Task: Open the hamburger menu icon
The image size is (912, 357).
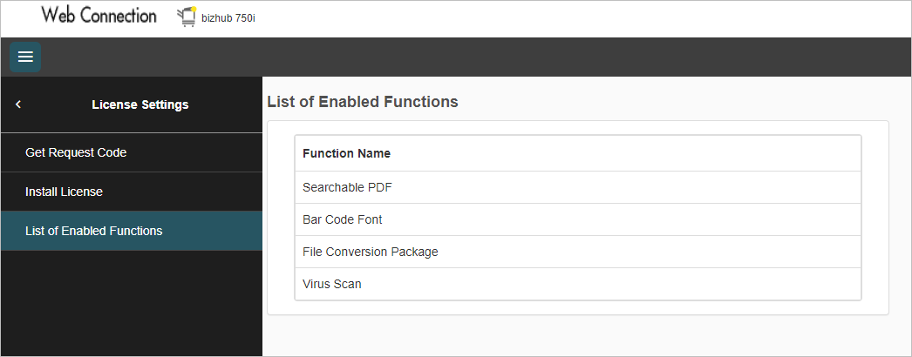Action: [25, 57]
